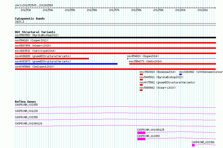Open the nsv5560580 (ByrskaBishop2022) label
The height and width of the screenshot is (148, 223).
tap(37, 35)
